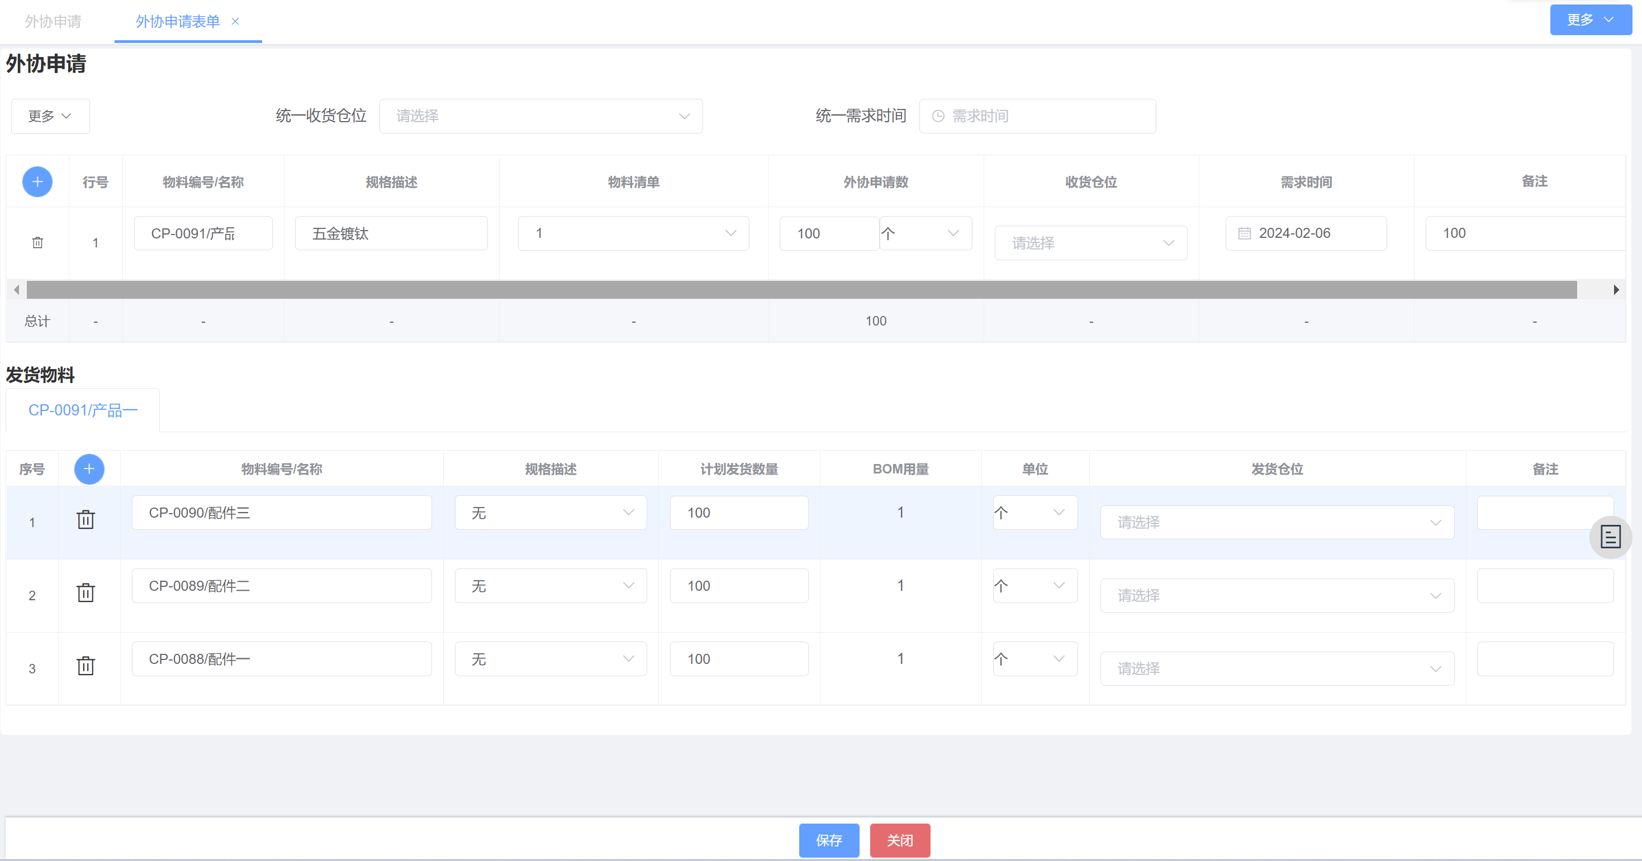Image resolution: width=1642 pixels, height=861 pixels.
Task: Delete the CP-0089/配件二 row
Action: 86,593
